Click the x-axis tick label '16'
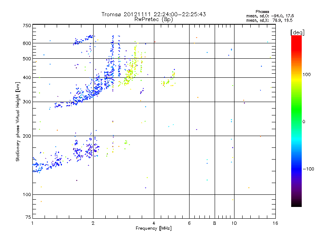 pyautogui.click(x=275, y=223)
